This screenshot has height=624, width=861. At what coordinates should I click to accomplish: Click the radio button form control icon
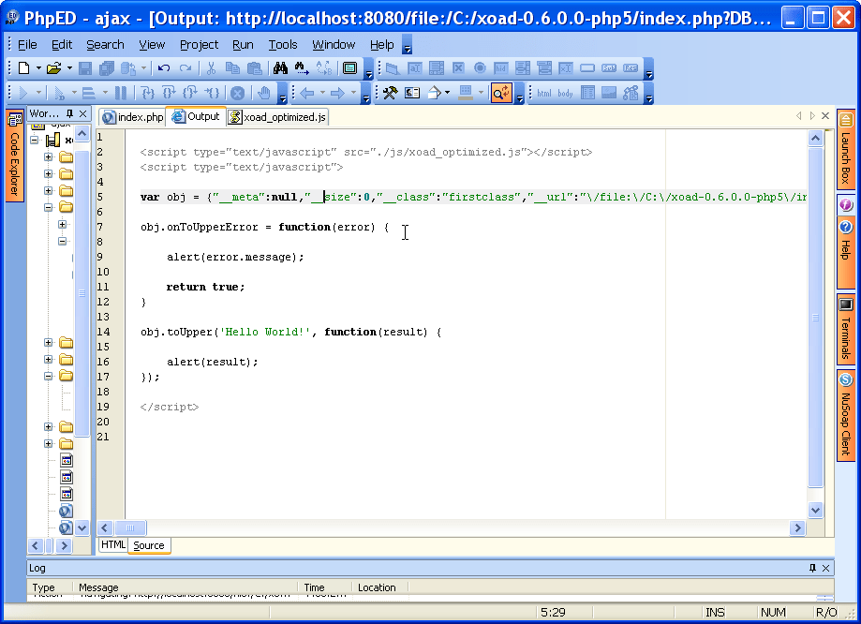click(480, 68)
